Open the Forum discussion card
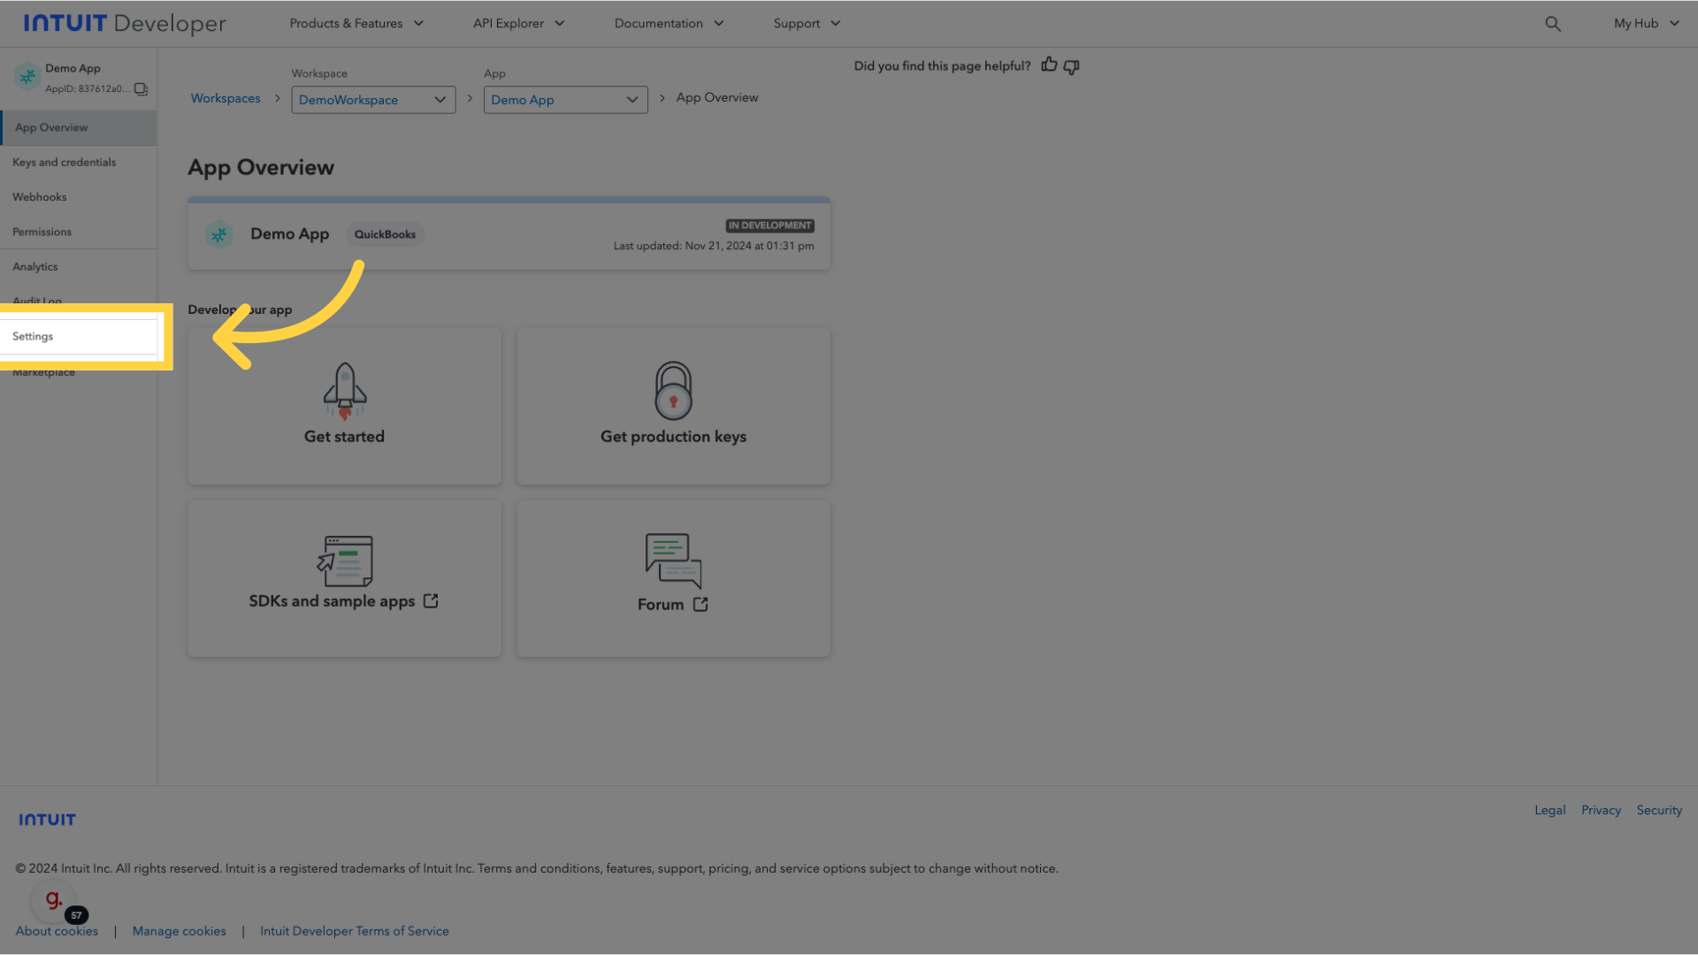This screenshot has width=1698, height=955. tap(673, 578)
